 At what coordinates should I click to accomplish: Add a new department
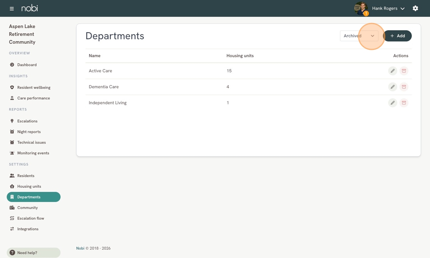point(397,36)
